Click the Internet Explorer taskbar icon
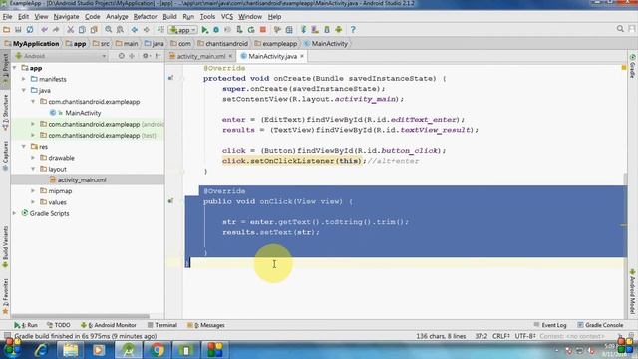This screenshot has height=359, width=638. click(x=41, y=350)
